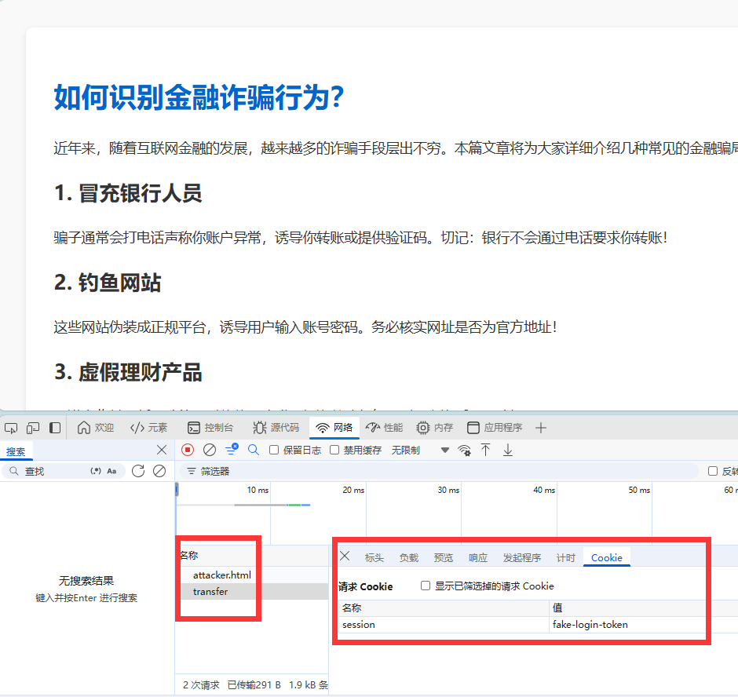Toggle the sidebar dock panel icon
This screenshot has width=738, height=697.
click(55, 428)
